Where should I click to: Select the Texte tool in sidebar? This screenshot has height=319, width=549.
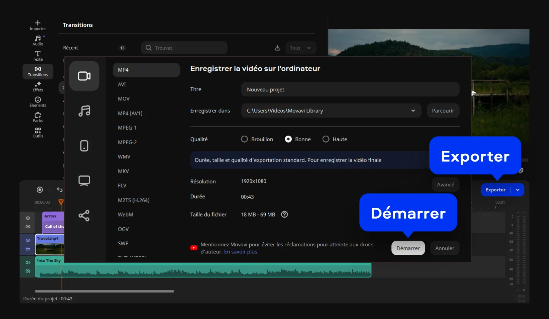click(x=38, y=56)
